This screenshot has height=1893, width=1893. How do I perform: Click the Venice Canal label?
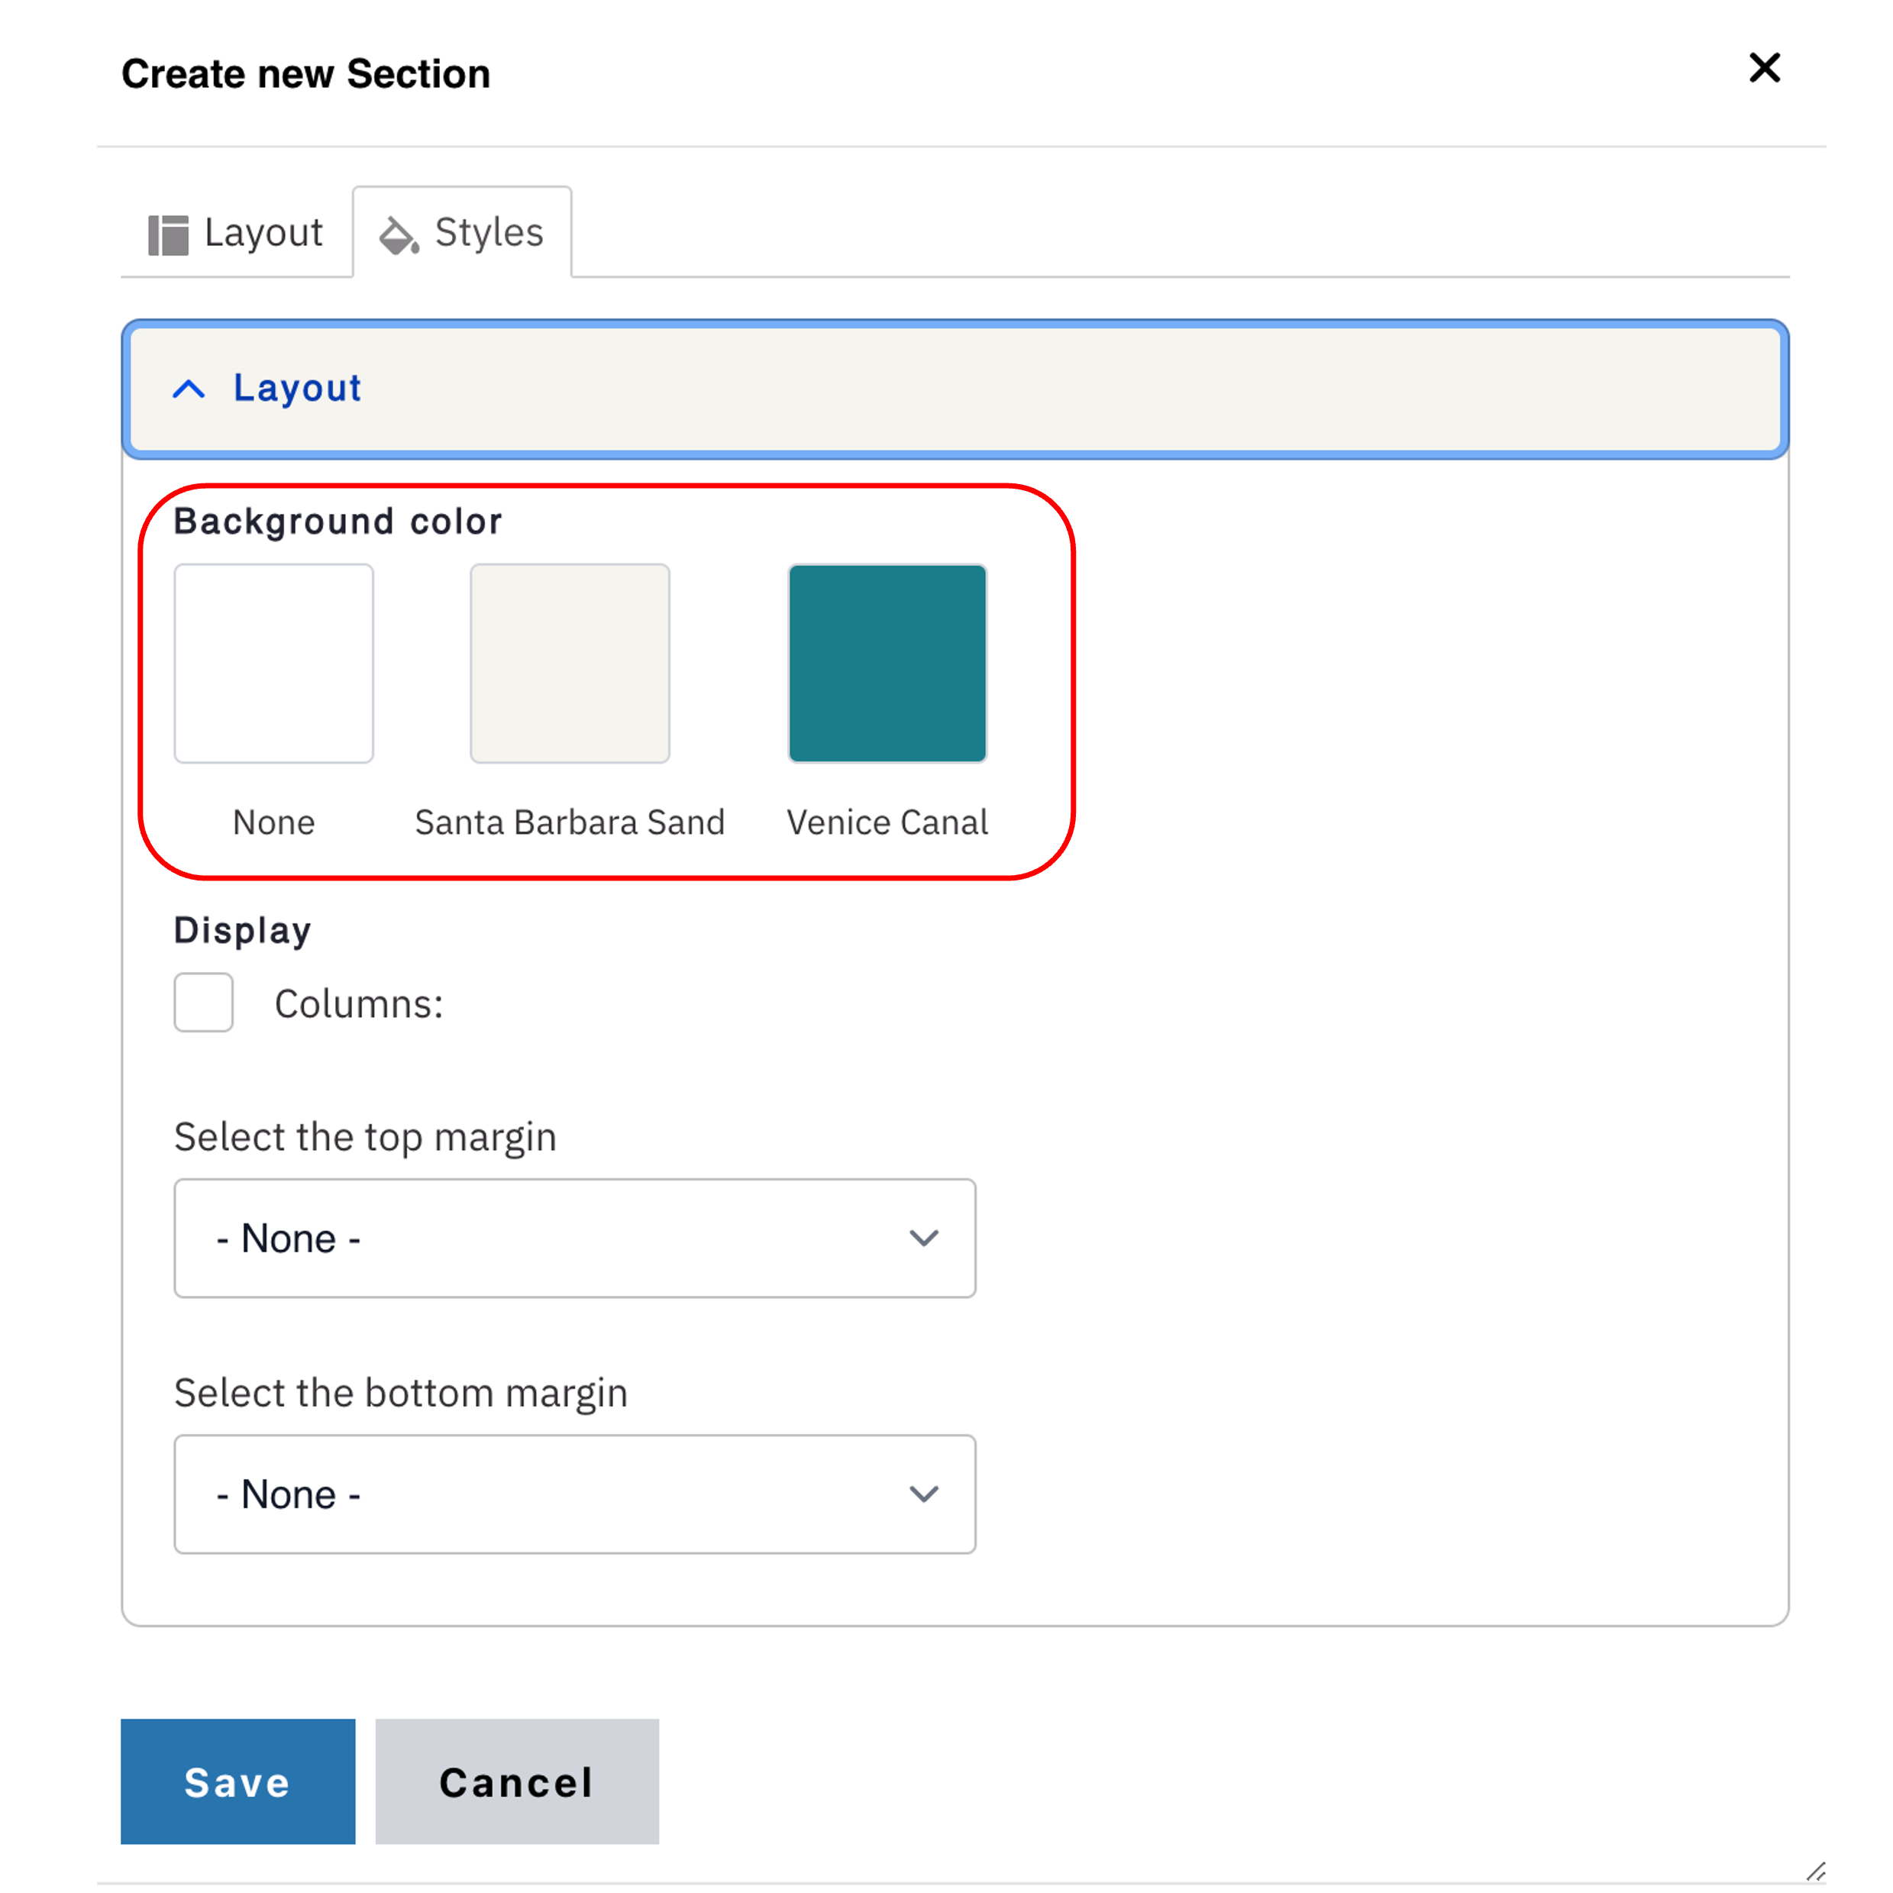pyautogui.click(x=887, y=822)
